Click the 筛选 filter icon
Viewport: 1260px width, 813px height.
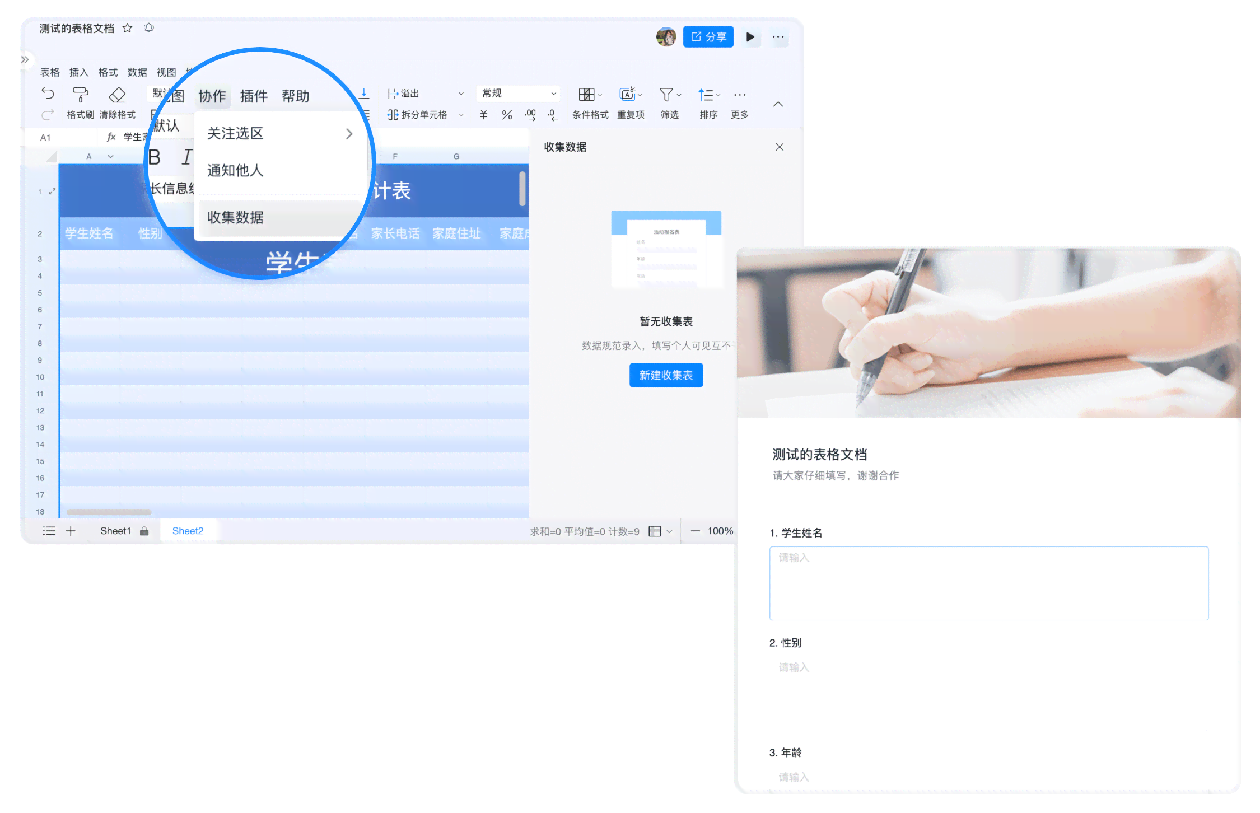tap(665, 94)
